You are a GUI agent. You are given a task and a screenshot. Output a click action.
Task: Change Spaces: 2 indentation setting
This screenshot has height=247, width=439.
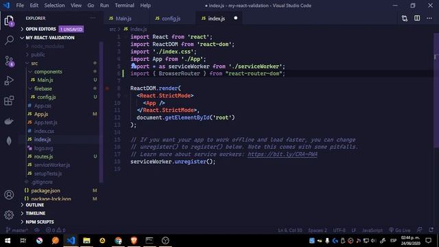(317, 231)
